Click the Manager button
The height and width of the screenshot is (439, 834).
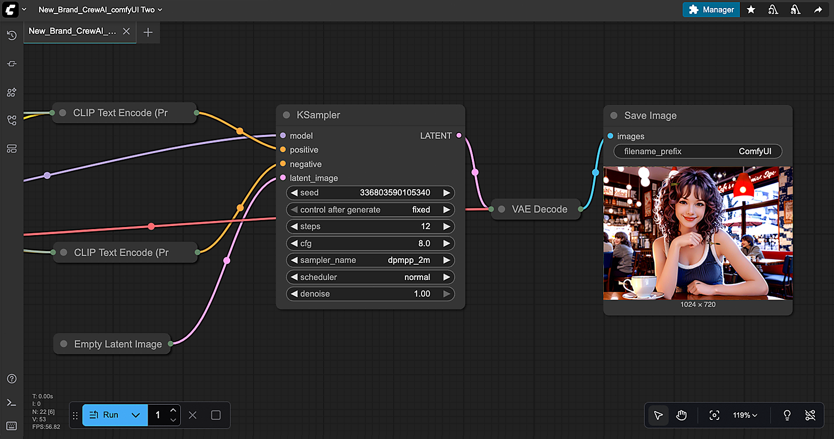point(711,10)
